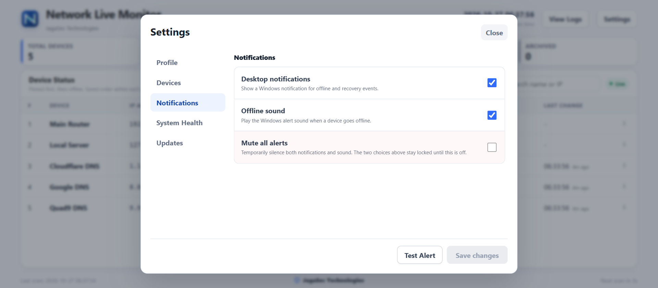Viewport: 658px width, 288px height.
Task: Click the Mute all alerts heading text
Action: click(264, 143)
